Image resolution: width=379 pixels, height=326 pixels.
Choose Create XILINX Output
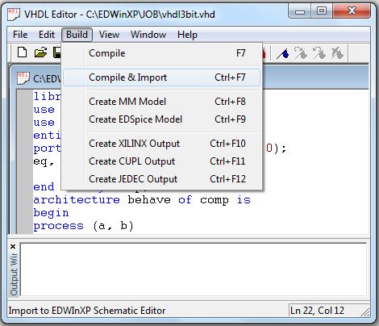pyautogui.click(x=162, y=144)
